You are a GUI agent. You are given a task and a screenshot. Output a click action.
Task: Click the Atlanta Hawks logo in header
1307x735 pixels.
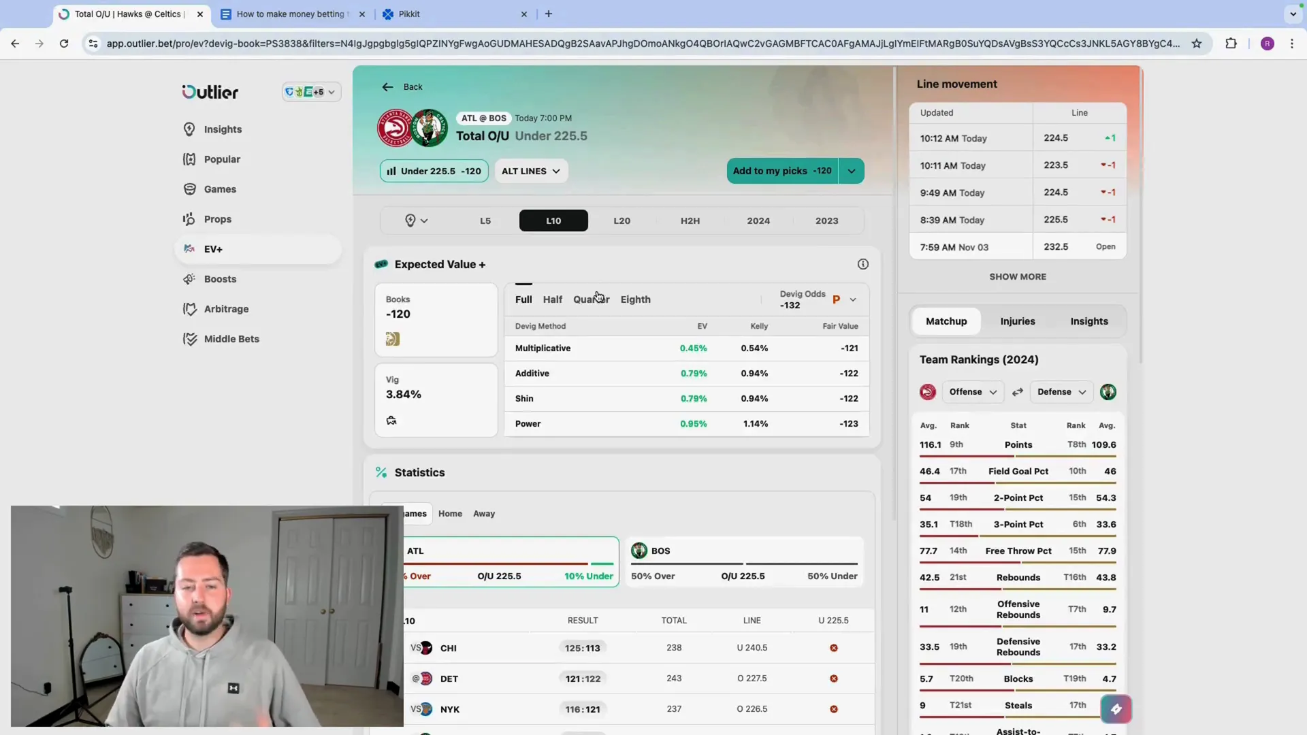[395, 127]
